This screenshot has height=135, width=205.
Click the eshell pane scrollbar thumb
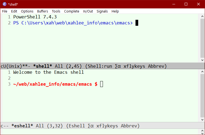tap(202, 96)
